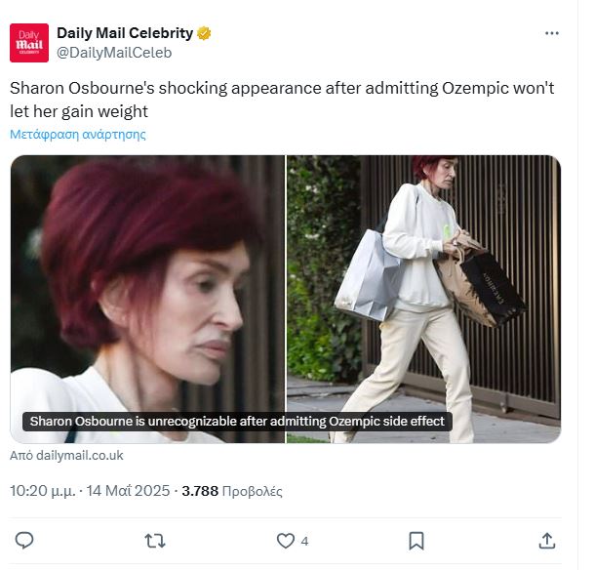The width and height of the screenshot is (594, 570).
Task: Open the left close-up face photo
Action: 147,299
